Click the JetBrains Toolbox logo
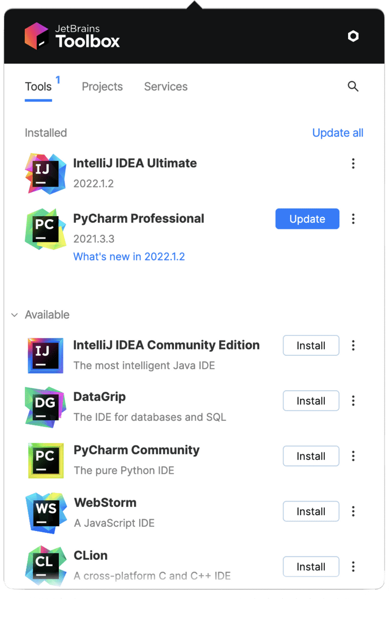Viewport: 389px width, 626px height. pyautogui.click(x=72, y=36)
